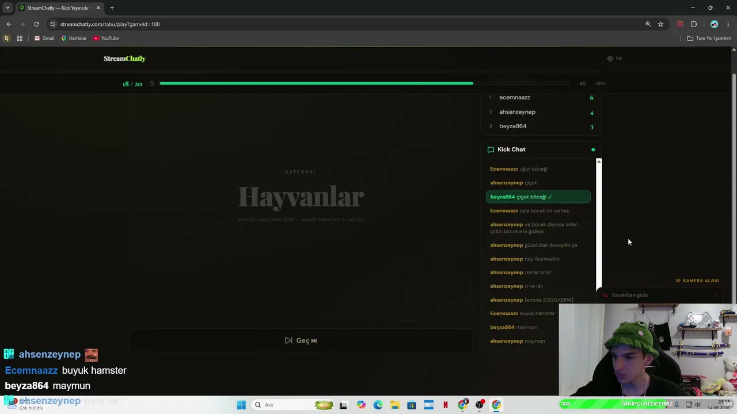Click the green chat connection status dot
Image resolution: width=737 pixels, height=414 pixels.
[593, 149]
